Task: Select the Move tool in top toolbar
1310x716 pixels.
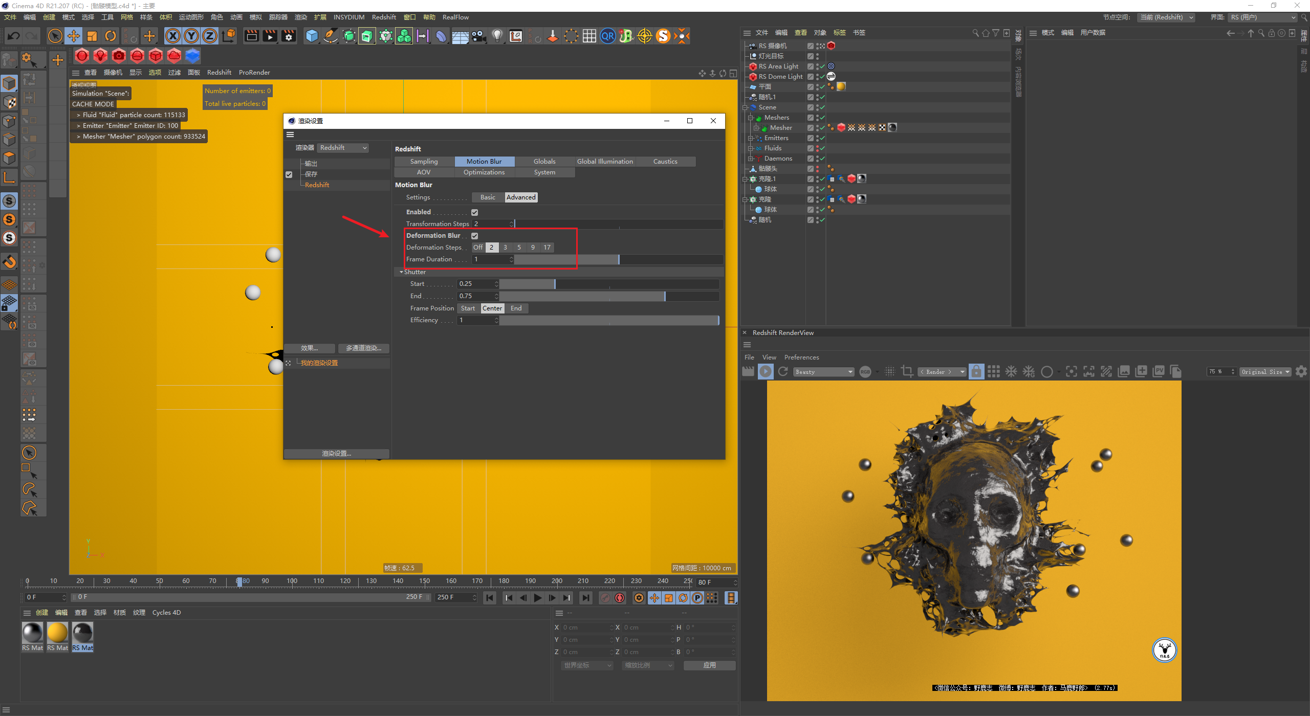Action: (74, 36)
